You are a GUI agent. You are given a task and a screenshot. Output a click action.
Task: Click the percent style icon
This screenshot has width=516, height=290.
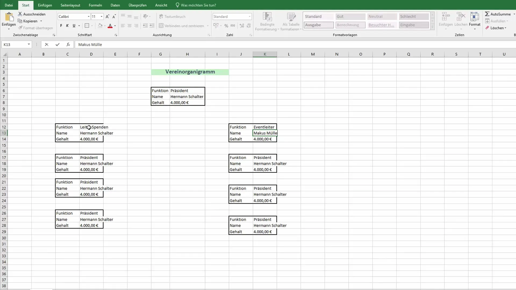[226, 26]
